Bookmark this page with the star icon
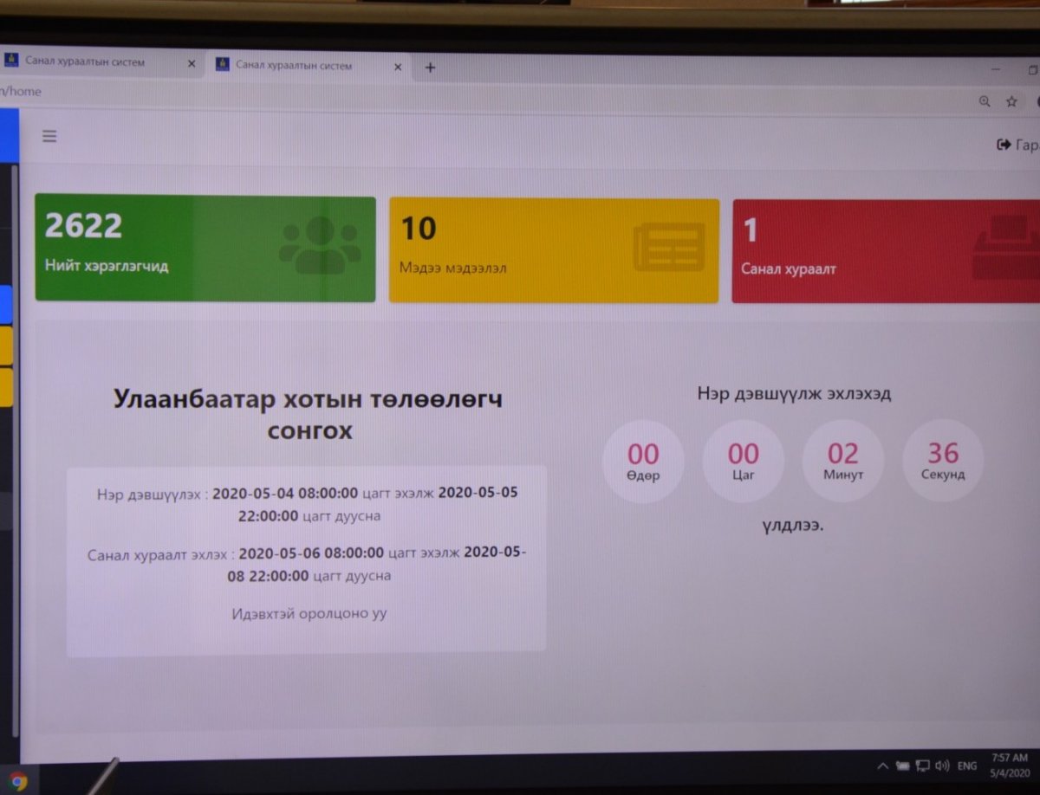Image resolution: width=1040 pixels, height=795 pixels. (x=1011, y=101)
